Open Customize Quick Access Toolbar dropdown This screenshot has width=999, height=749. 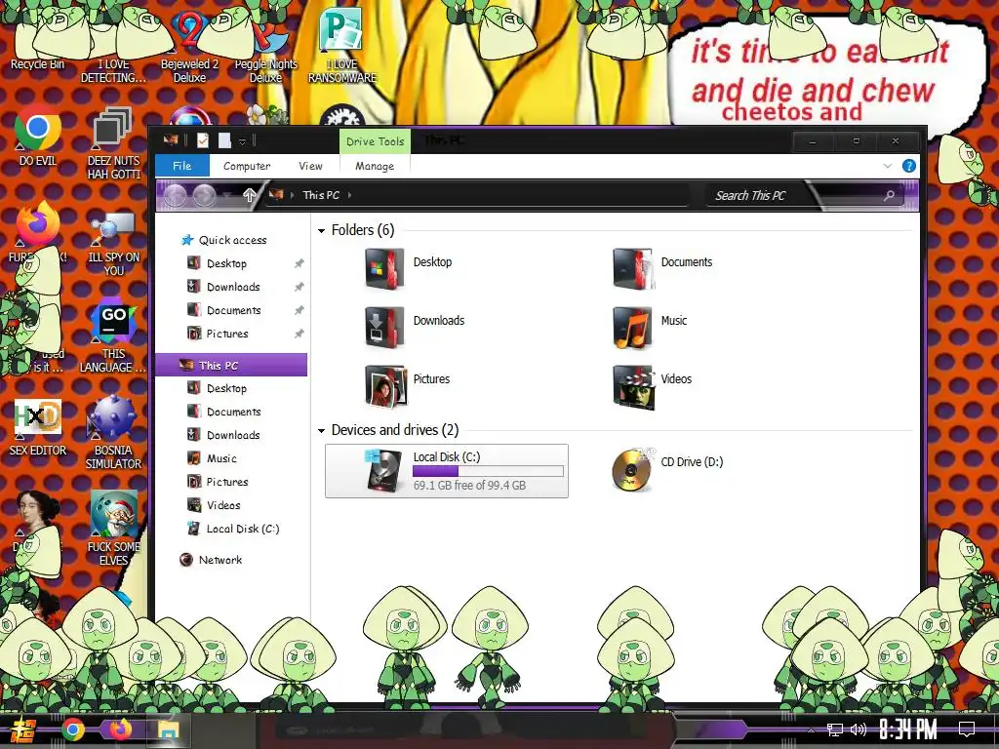[x=242, y=141]
